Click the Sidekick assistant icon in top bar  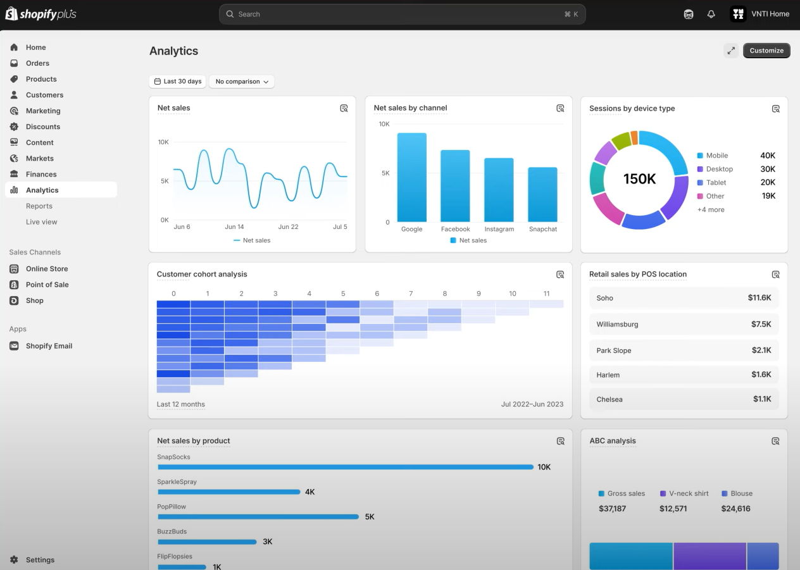689,14
